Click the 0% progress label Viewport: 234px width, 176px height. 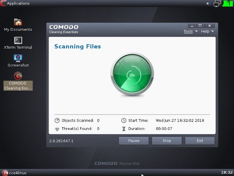(132, 75)
